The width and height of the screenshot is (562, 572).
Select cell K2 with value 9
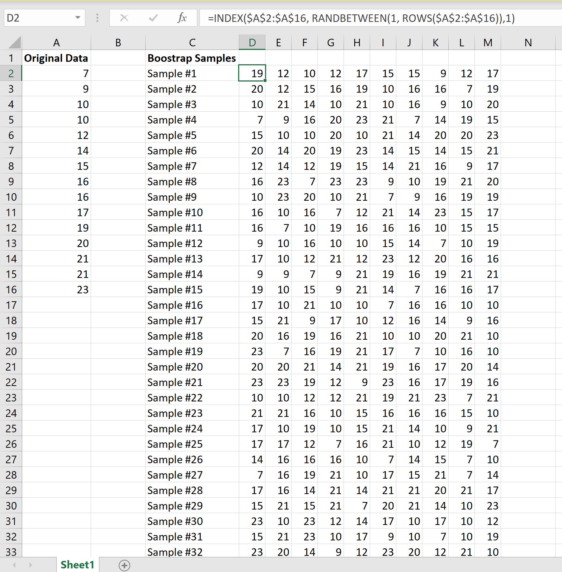pyautogui.click(x=435, y=73)
